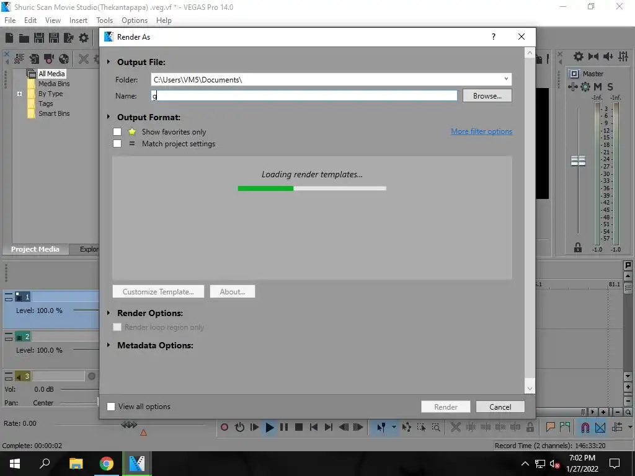Open the View menu
The image size is (635, 476).
[53, 20]
